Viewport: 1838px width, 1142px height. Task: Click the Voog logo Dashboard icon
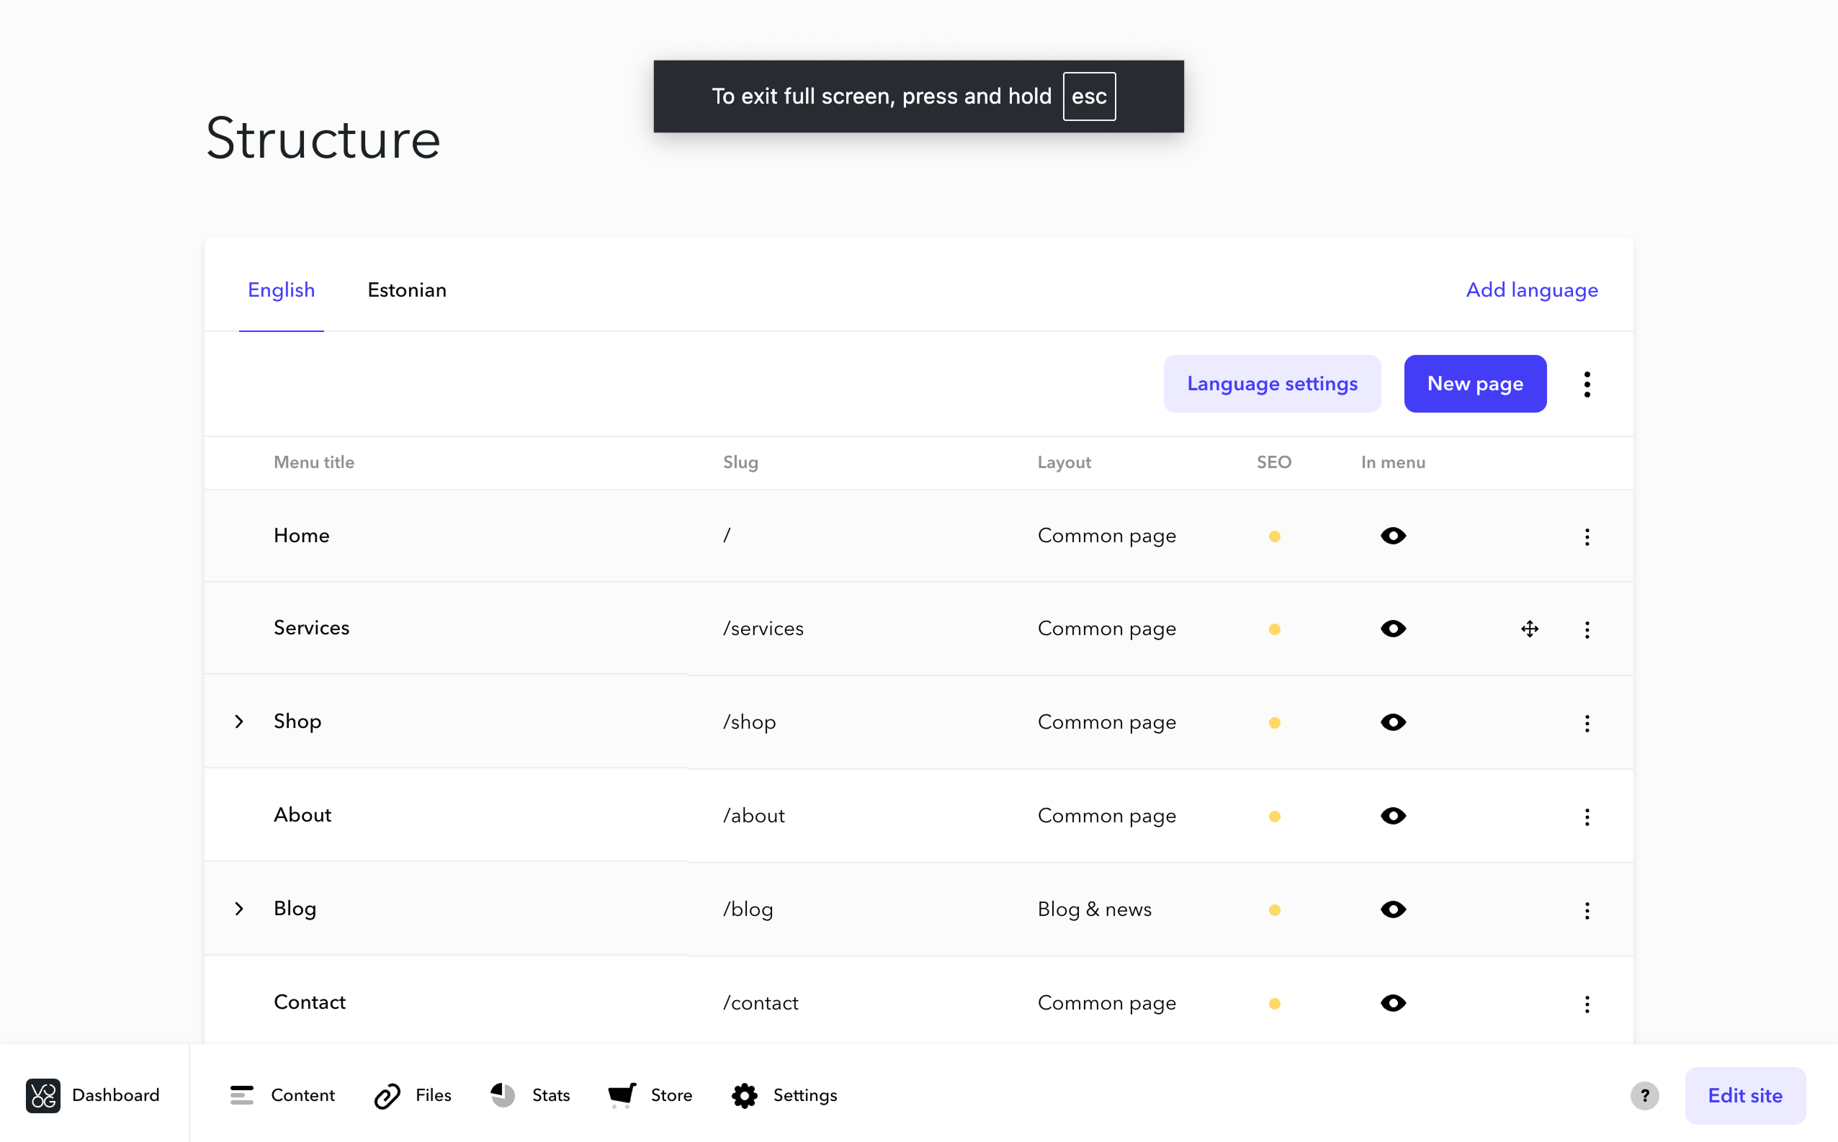43,1095
